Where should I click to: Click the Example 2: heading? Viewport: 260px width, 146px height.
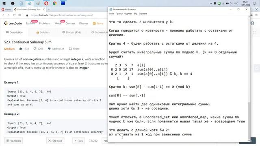click(12, 114)
